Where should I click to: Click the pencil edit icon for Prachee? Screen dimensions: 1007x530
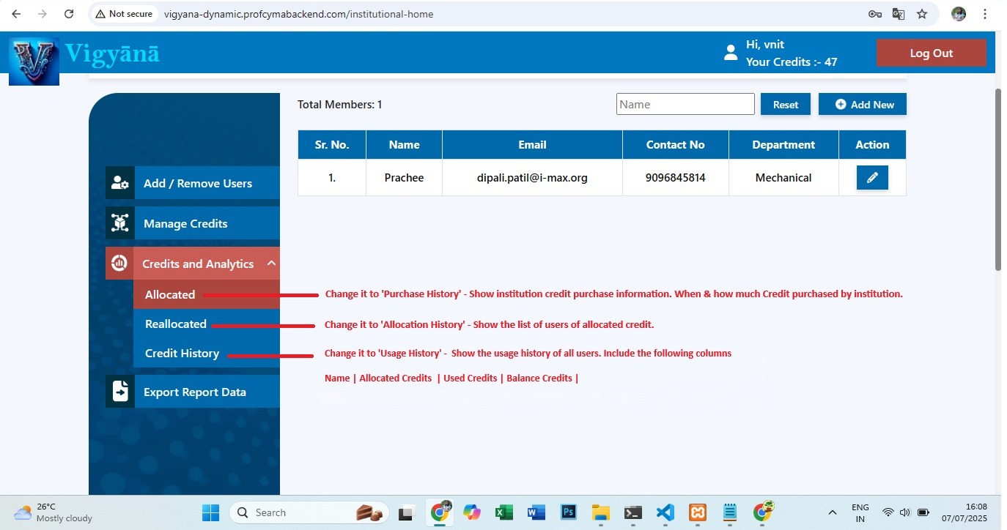872,178
